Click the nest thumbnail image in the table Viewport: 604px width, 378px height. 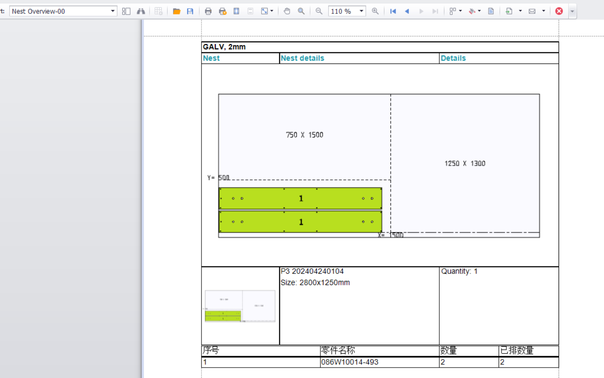(240, 306)
